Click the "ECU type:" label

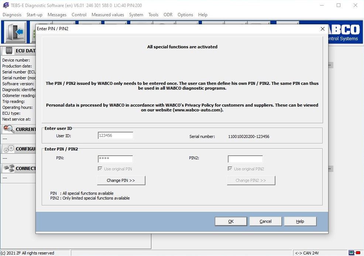[11, 113]
